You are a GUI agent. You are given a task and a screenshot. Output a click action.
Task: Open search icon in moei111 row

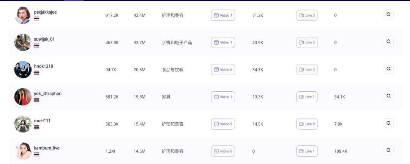389,123
